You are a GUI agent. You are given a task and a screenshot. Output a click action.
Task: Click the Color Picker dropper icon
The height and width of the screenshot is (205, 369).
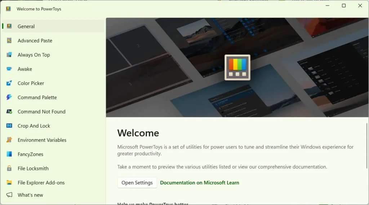pos(9,83)
